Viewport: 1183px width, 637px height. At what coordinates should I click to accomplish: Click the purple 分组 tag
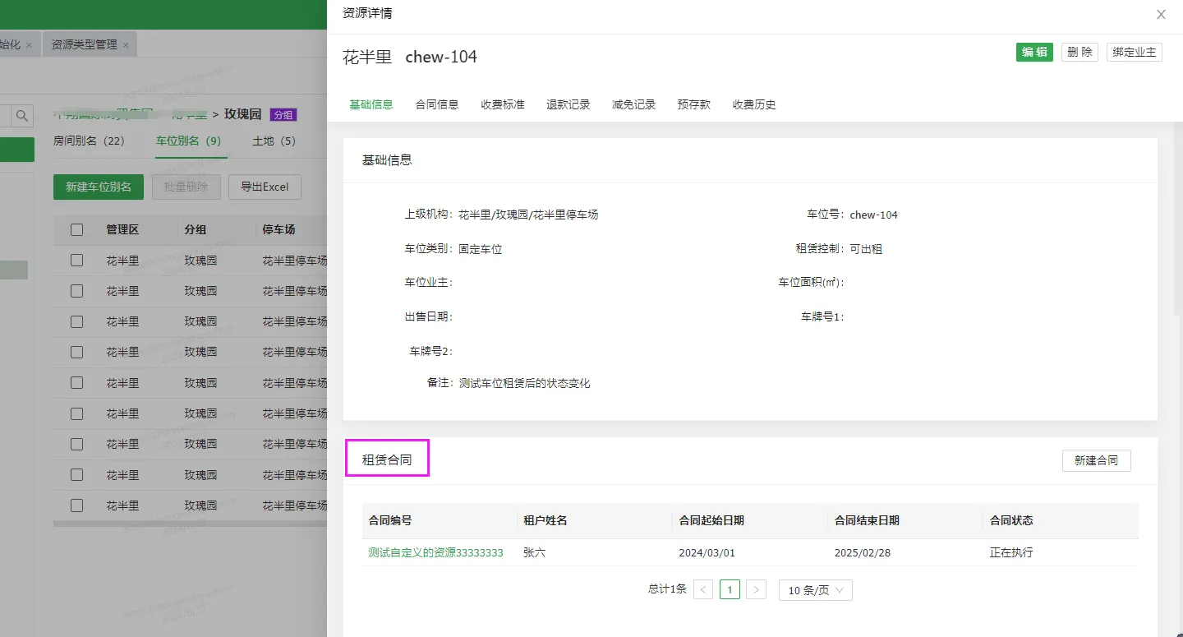point(283,115)
